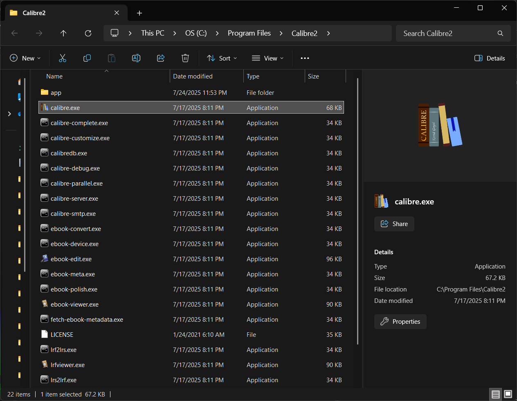Viewport: 517px width, 401px height.
Task: Click the Delete trash can icon
Action: point(185,58)
